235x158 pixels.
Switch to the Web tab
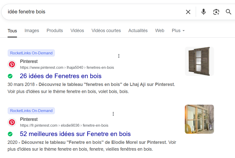click(160, 31)
